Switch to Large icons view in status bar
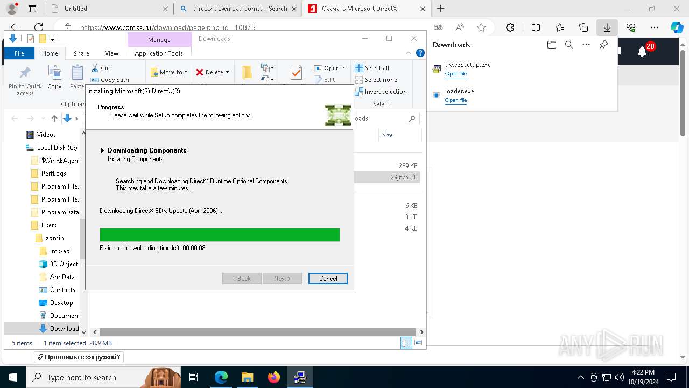This screenshot has height=388, width=689. pyautogui.click(x=418, y=343)
